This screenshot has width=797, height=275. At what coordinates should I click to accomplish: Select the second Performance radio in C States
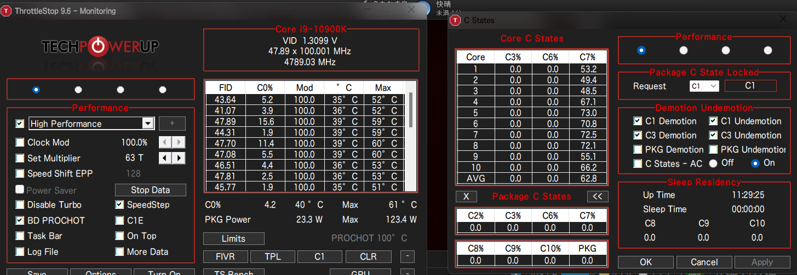(684, 50)
